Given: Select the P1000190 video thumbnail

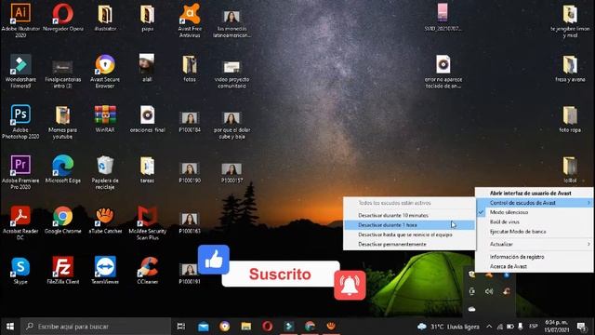Looking at the screenshot, I should 190,172.
